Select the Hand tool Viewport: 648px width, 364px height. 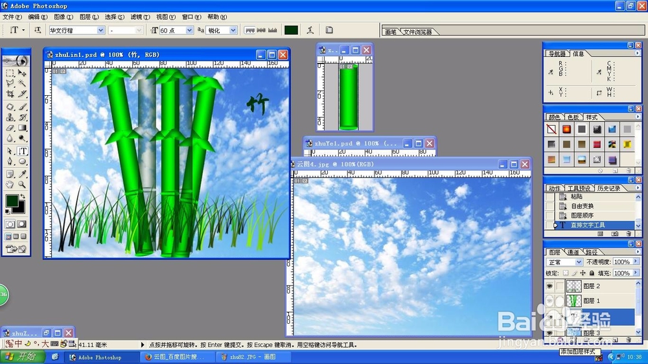point(10,185)
